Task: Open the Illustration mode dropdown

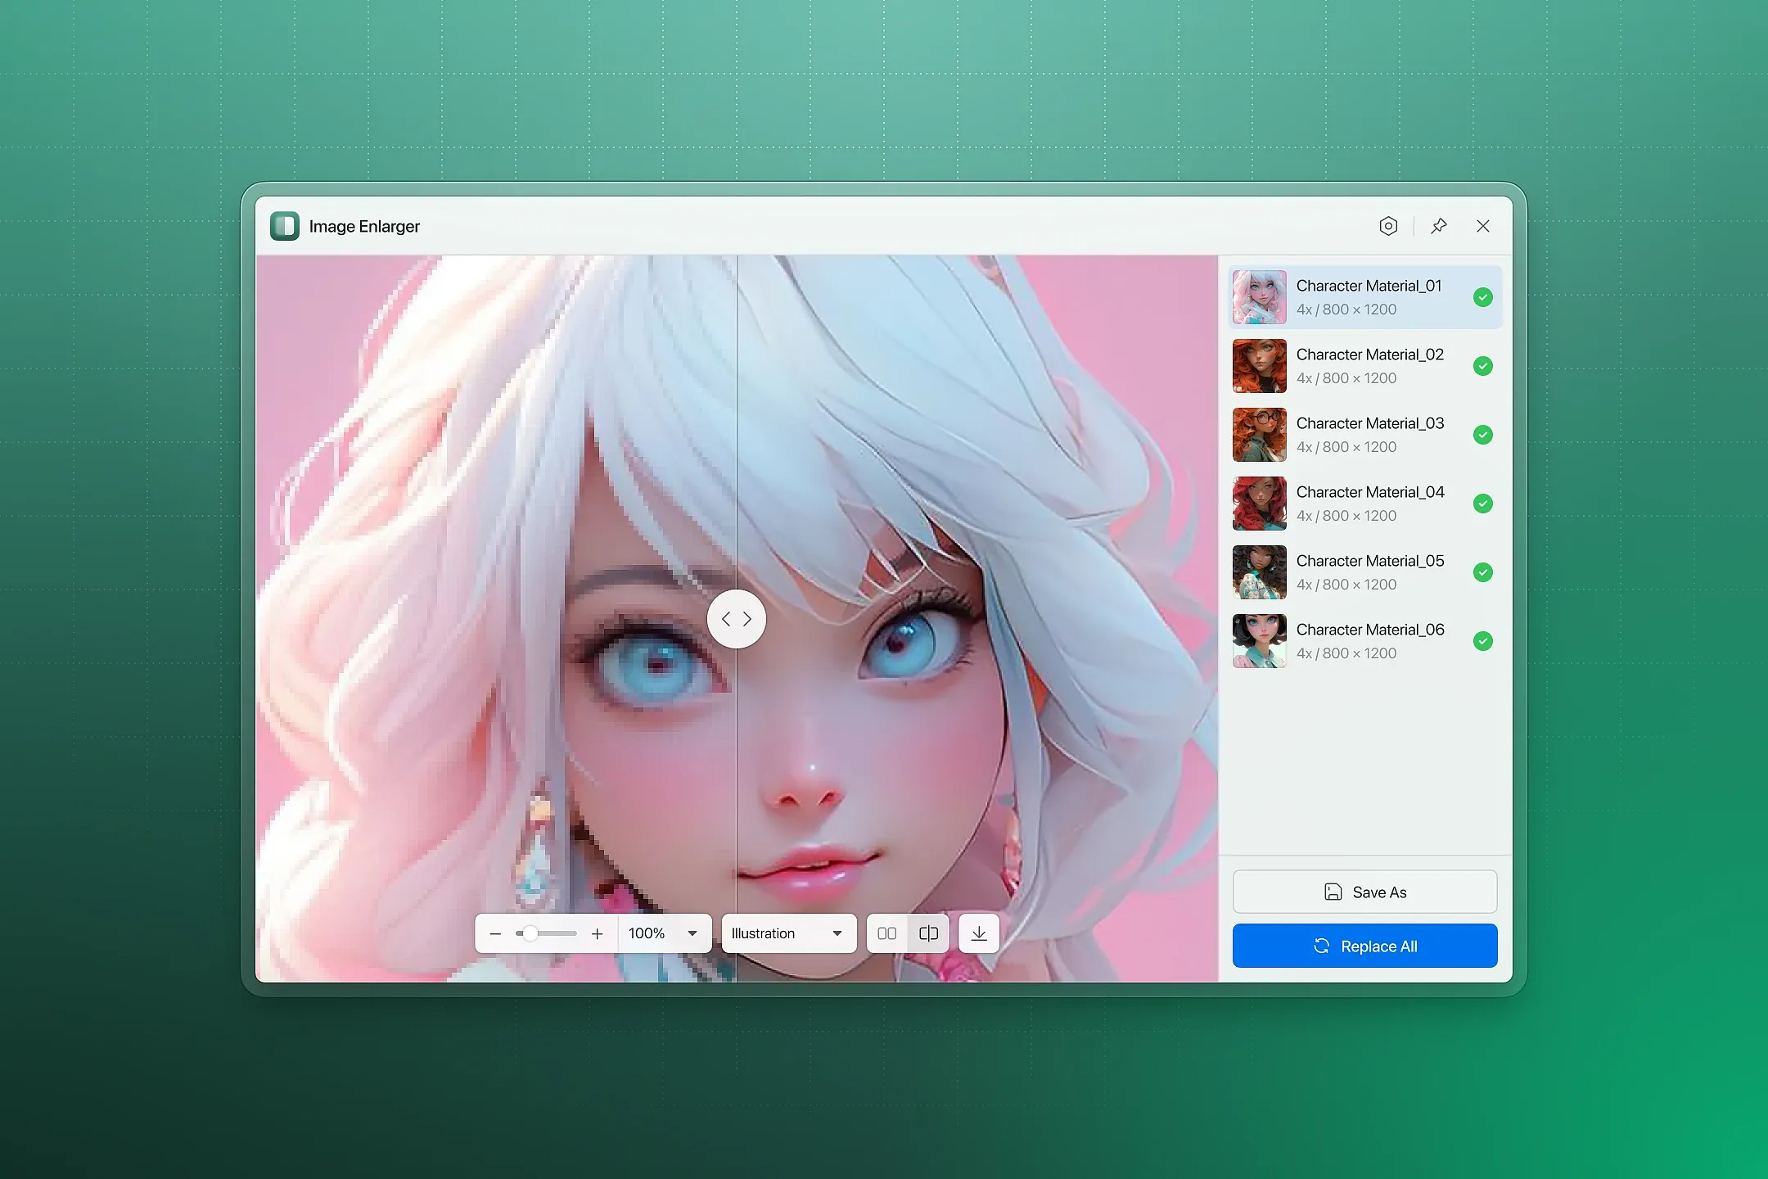Action: tap(787, 933)
